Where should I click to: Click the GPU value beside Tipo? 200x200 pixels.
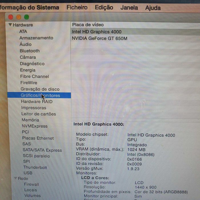[132, 140]
